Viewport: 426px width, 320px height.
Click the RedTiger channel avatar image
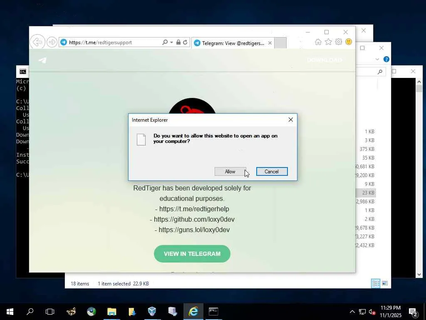(x=192, y=106)
